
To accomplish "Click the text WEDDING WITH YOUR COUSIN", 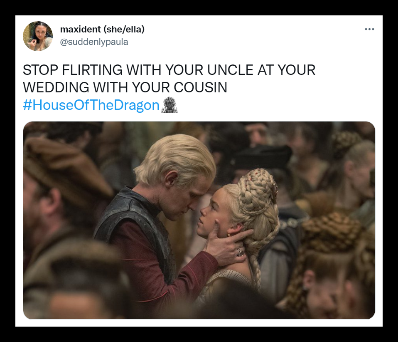I will pyautogui.click(x=125, y=87).
